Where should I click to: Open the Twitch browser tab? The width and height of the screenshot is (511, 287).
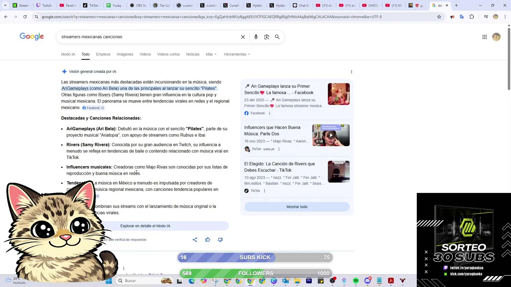[x=45, y=6]
